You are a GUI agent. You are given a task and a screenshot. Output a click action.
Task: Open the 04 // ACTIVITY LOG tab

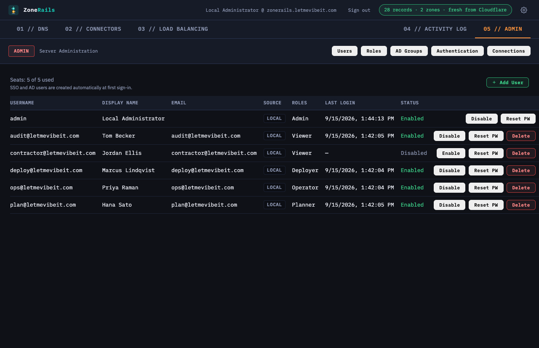click(x=435, y=29)
